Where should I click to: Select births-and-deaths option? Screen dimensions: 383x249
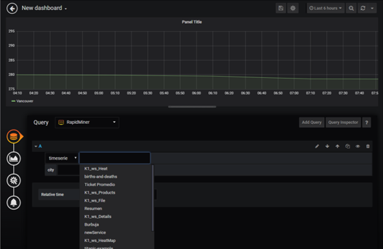point(100,177)
